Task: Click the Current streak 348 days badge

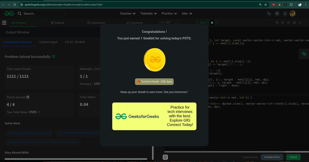Action: (154, 82)
